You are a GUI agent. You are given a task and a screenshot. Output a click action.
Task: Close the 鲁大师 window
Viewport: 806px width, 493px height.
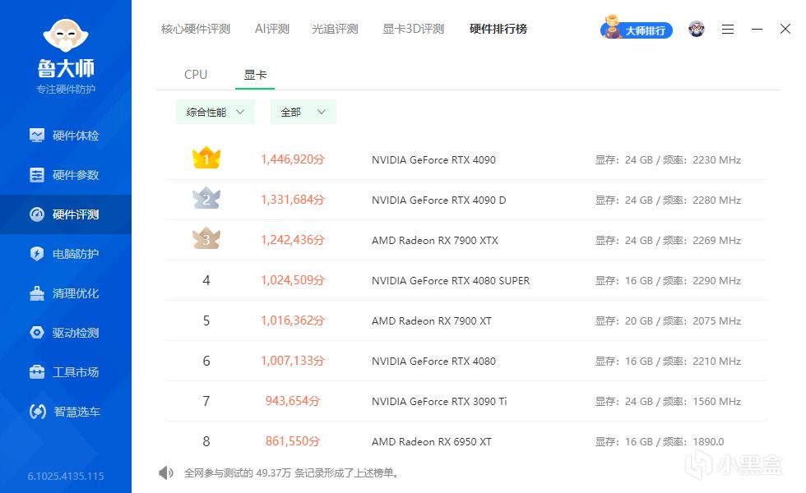coord(785,29)
